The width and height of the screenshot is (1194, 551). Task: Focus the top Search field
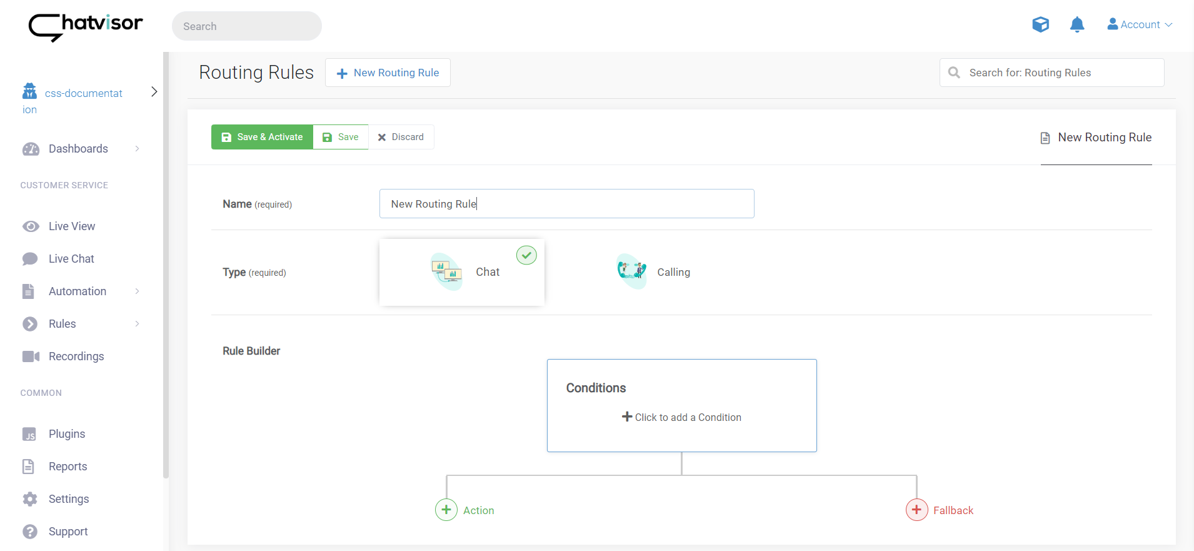coord(247,26)
